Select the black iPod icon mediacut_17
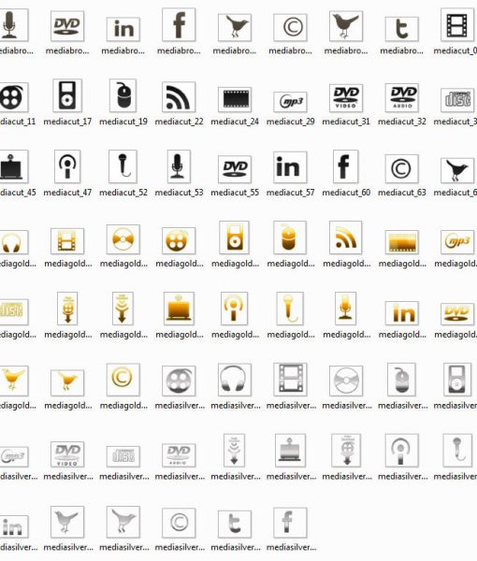The image size is (477, 561). click(67, 95)
